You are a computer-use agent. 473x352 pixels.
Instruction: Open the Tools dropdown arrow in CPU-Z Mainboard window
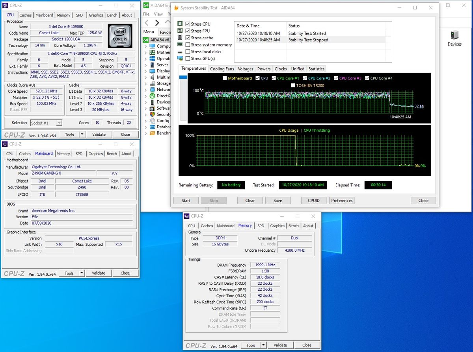pyautogui.click(x=82, y=273)
